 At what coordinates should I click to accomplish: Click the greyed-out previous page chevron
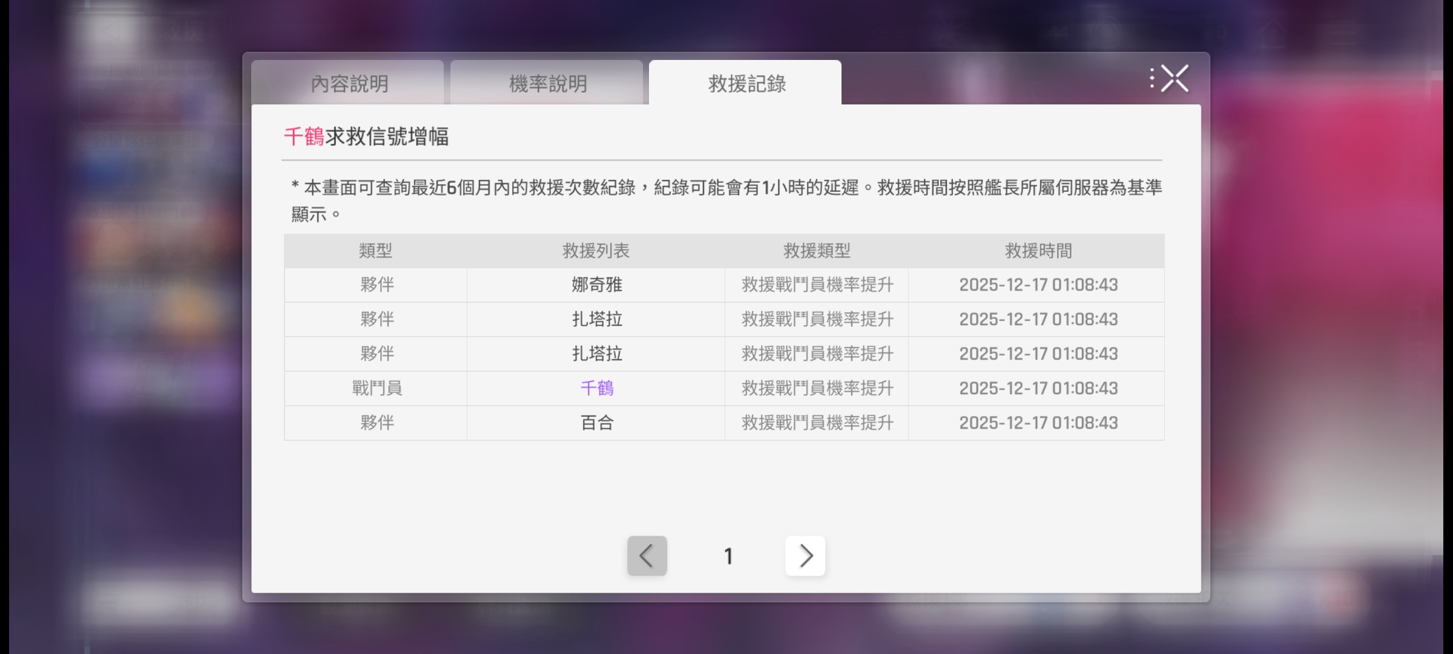[647, 555]
